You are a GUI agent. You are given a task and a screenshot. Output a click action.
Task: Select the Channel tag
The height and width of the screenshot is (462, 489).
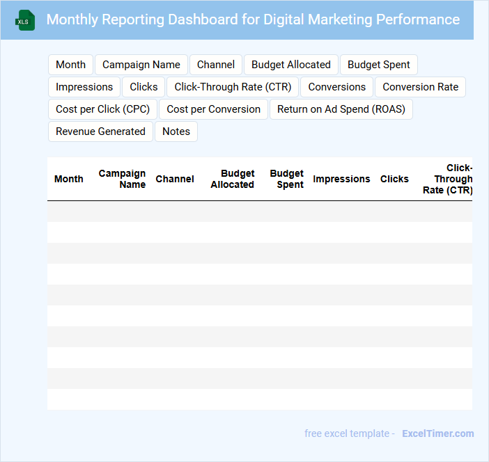click(x=216, y=65)
